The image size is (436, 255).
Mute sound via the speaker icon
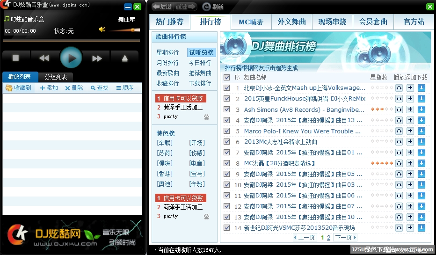(102, 29)
